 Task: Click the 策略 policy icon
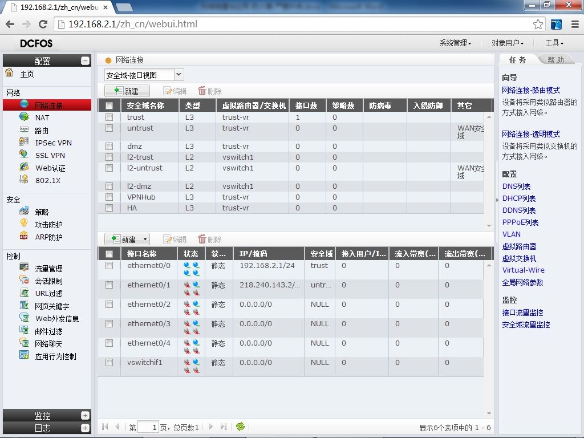[x=24, y=211]
